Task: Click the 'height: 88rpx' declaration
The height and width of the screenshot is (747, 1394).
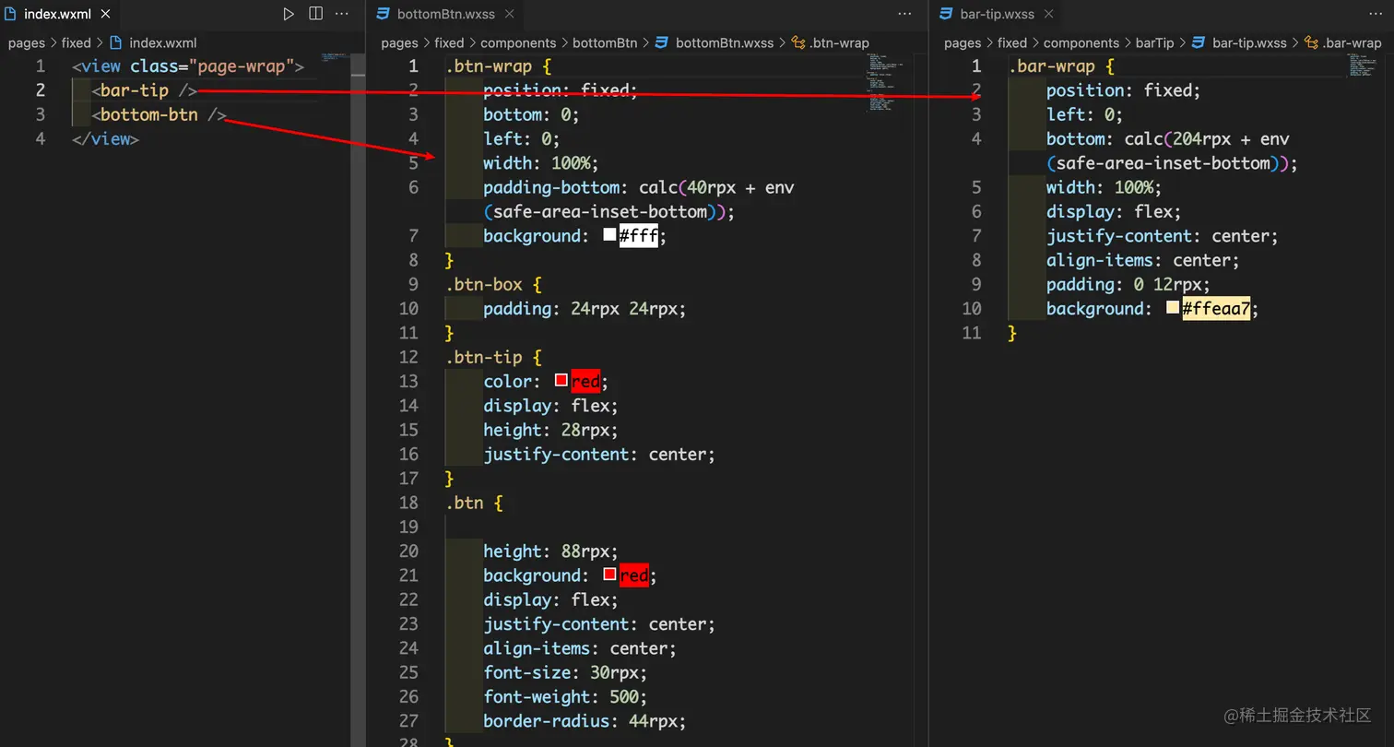Action: [550, 551]
